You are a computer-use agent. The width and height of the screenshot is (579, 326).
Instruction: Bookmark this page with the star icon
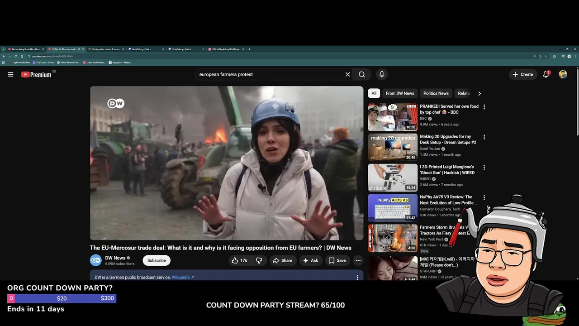(x=546, y=56)
